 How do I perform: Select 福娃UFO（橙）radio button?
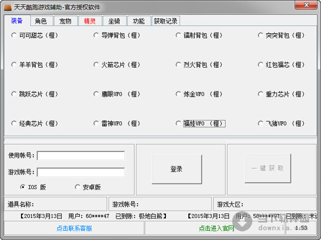179,124
